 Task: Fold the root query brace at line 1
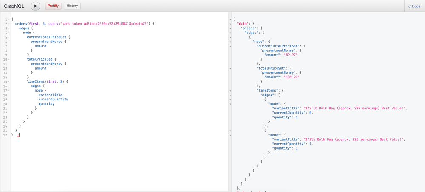click(9, 19)
